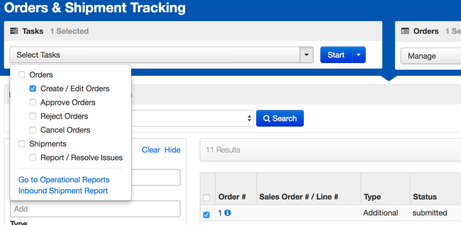461x225 pixels.
Task: Click the Orders panel icon
Action: click(405, 32)
